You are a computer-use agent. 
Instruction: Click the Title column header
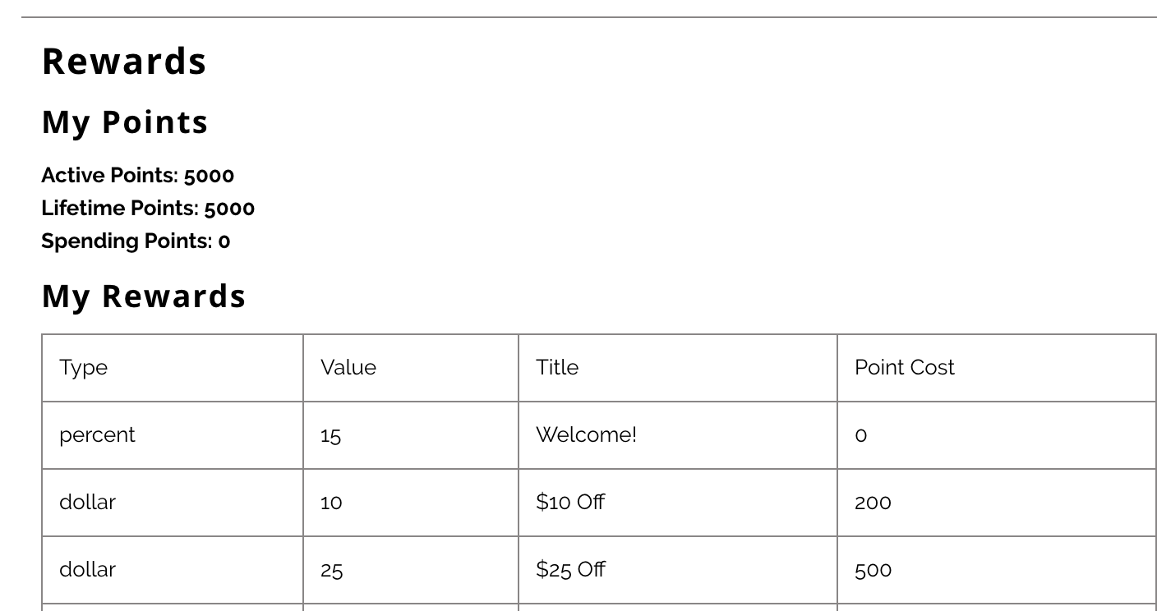click(x=557, y=367)
